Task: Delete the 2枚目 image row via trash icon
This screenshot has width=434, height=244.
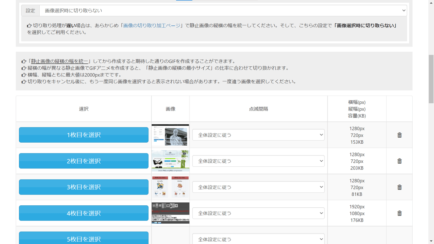Action: coord(399,161)
